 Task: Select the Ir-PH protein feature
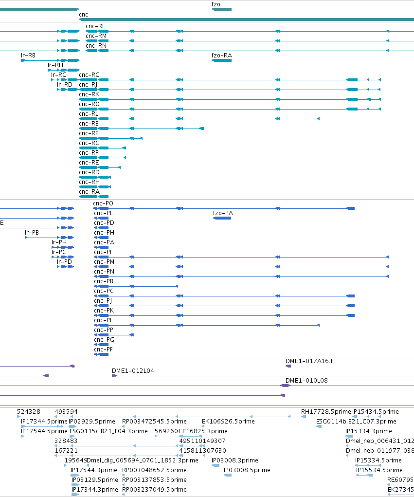click(x=59, y=242)
